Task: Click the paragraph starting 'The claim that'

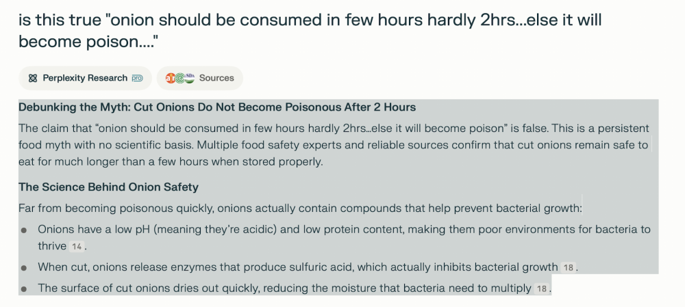Action: [x=334, y=145]
